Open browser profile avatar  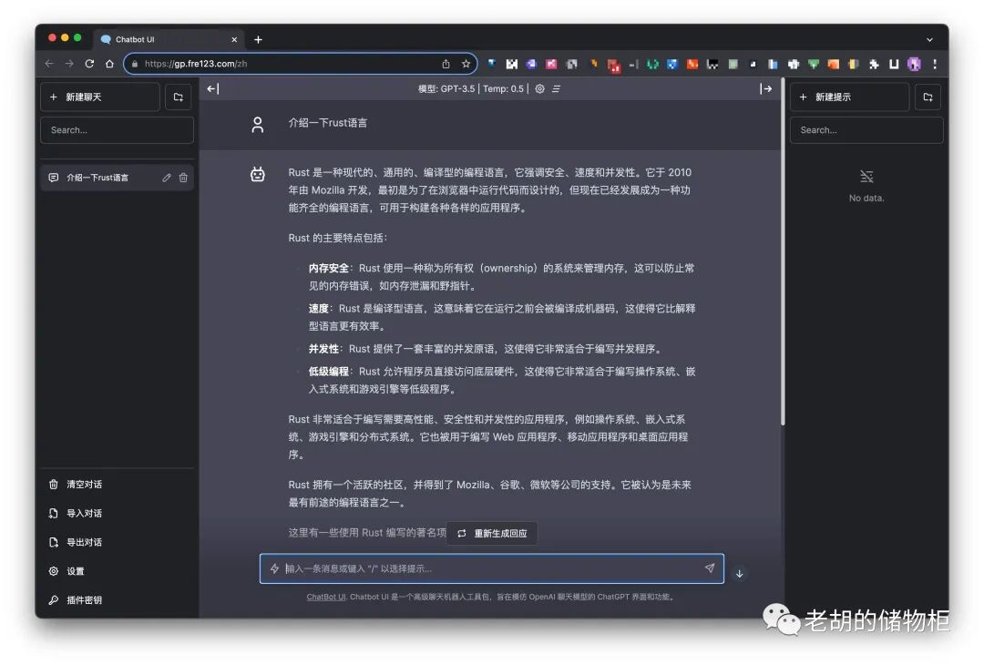pyautogui.click(x=914, y=64)
